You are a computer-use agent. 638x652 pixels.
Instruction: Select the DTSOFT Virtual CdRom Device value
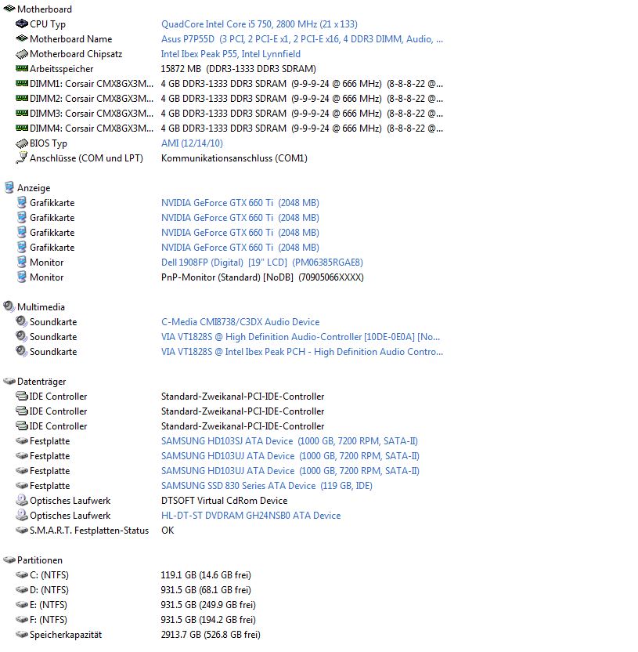point(225,501)
